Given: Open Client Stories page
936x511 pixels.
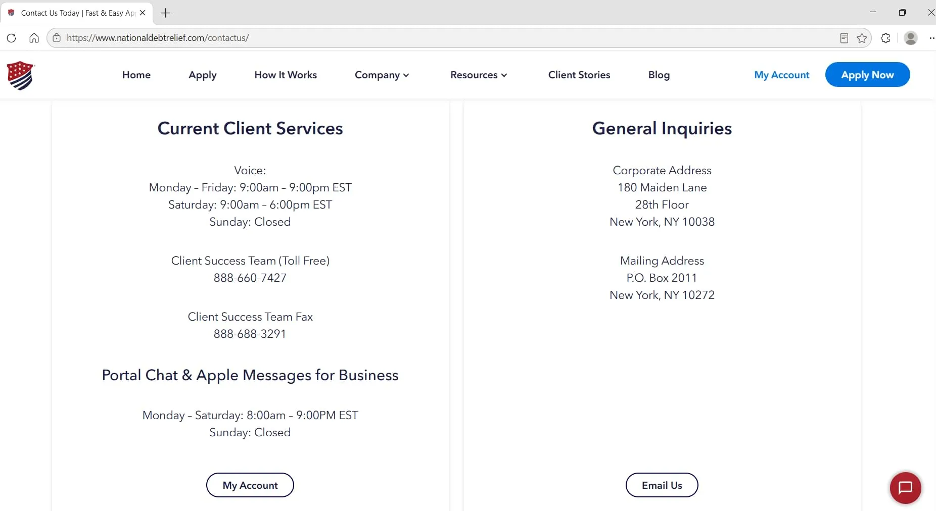Looking at the screenshot, I should 579,75.
